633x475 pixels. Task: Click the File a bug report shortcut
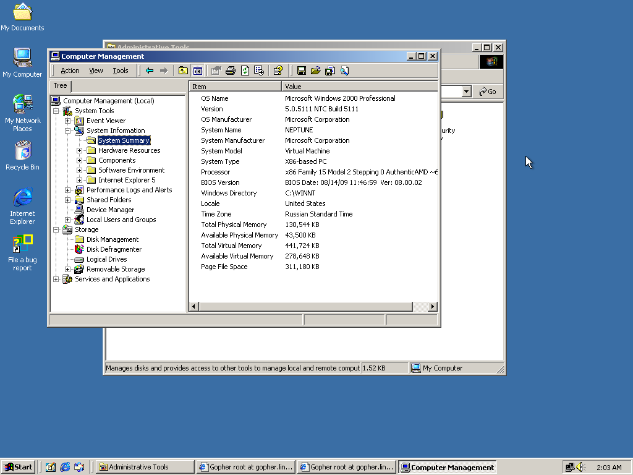(22, 253)
